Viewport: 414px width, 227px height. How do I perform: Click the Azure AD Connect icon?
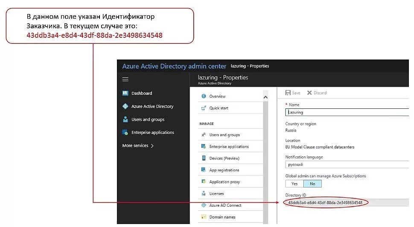pyautogui.click(x=204, y=205)
